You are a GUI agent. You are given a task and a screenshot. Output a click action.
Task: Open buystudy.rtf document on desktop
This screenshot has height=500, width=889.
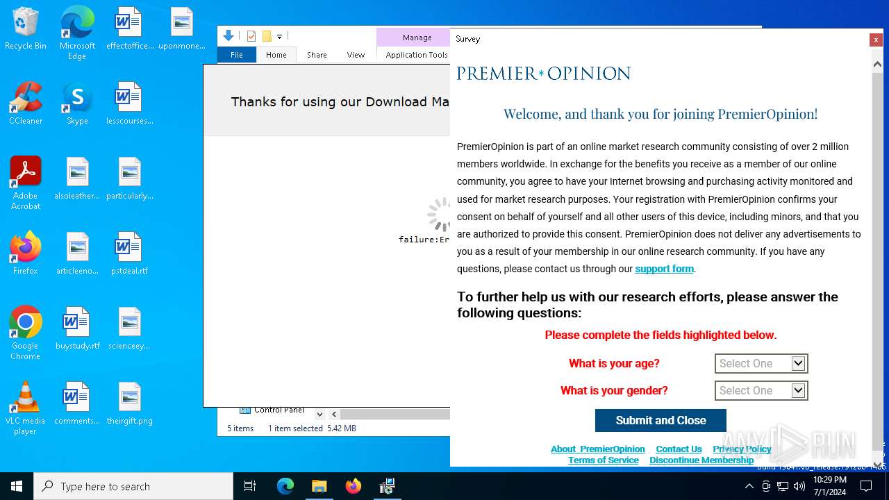click(77, 329)
